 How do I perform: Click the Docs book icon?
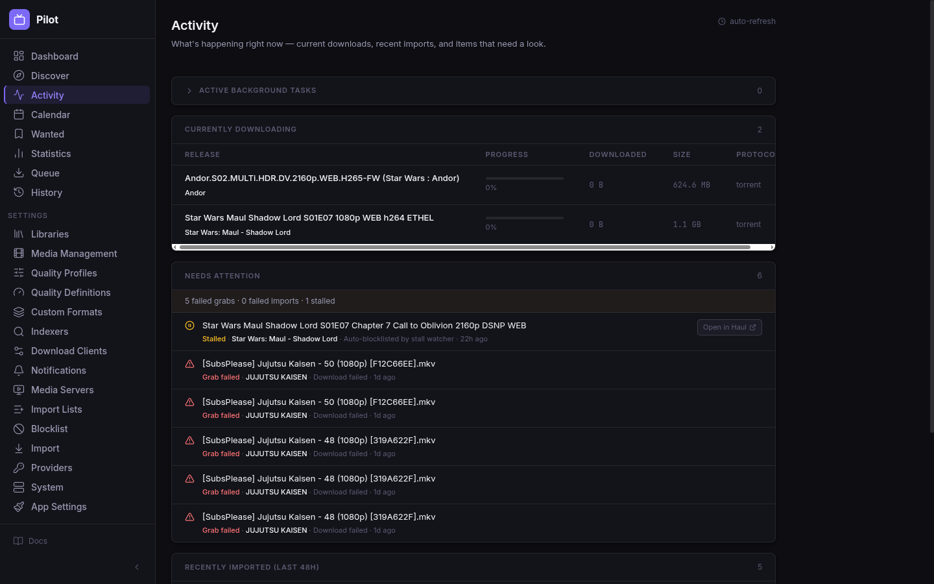18,541
